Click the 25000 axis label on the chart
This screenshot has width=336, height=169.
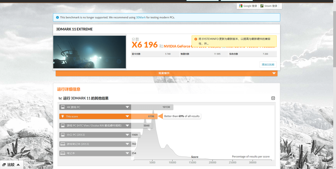[233, 163]
